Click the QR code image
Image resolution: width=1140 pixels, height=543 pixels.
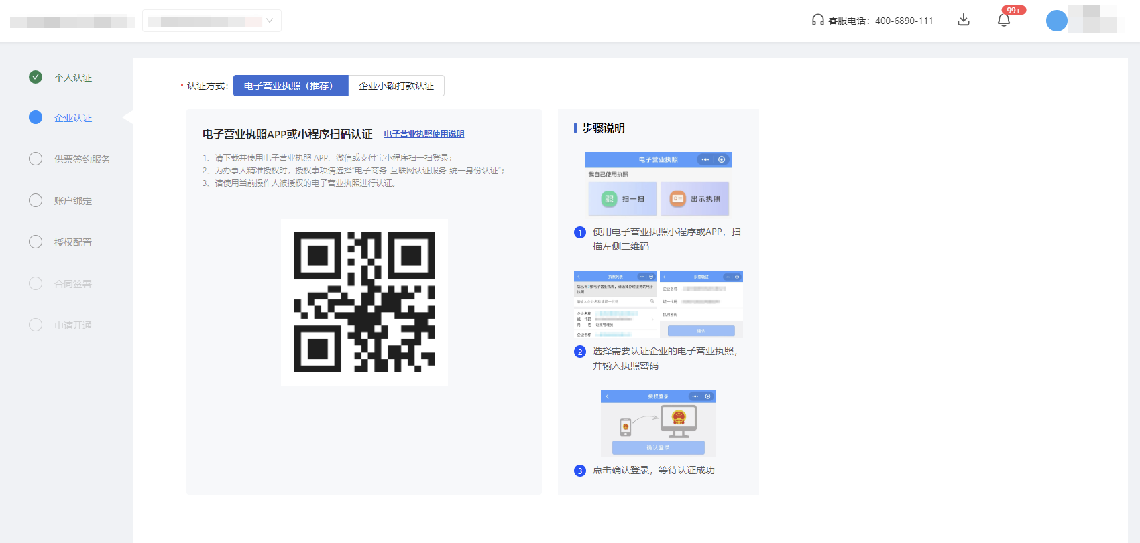click(364, 302)
